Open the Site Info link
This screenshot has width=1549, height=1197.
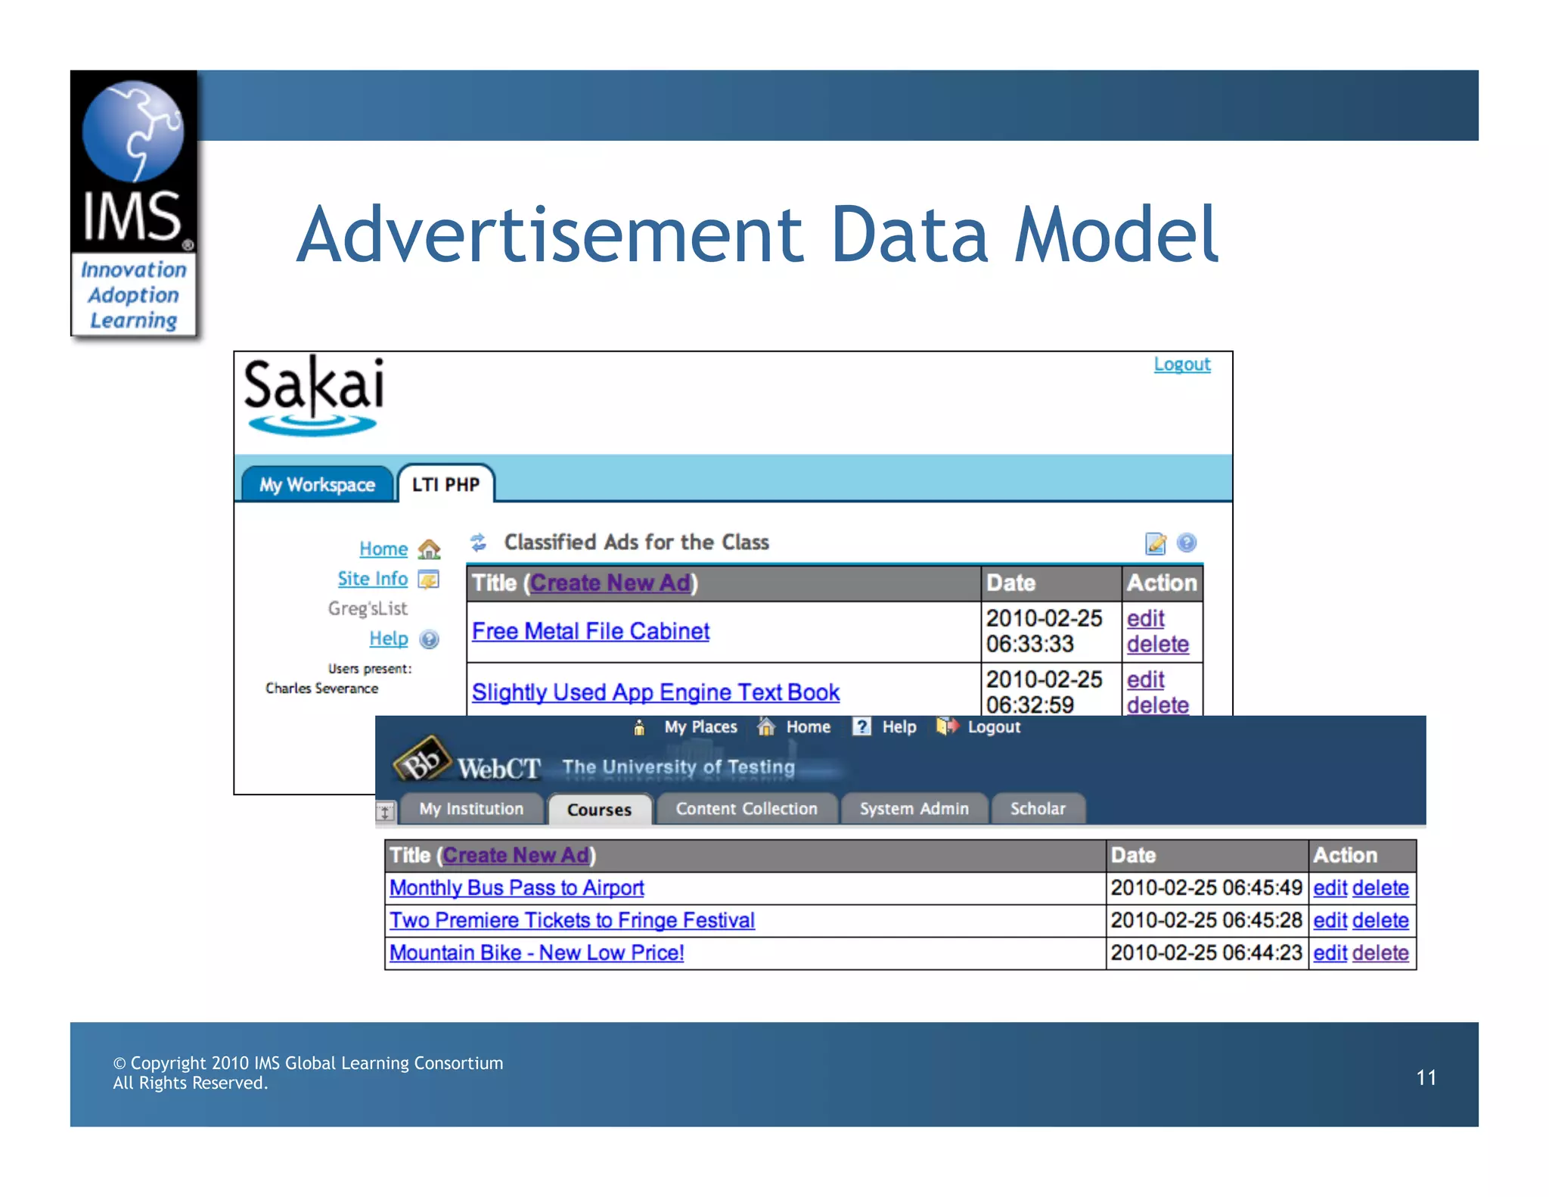372,579
